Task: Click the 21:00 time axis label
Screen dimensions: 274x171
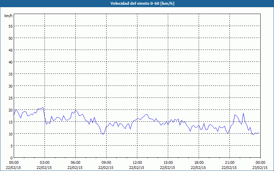Action: coord(229,163)
